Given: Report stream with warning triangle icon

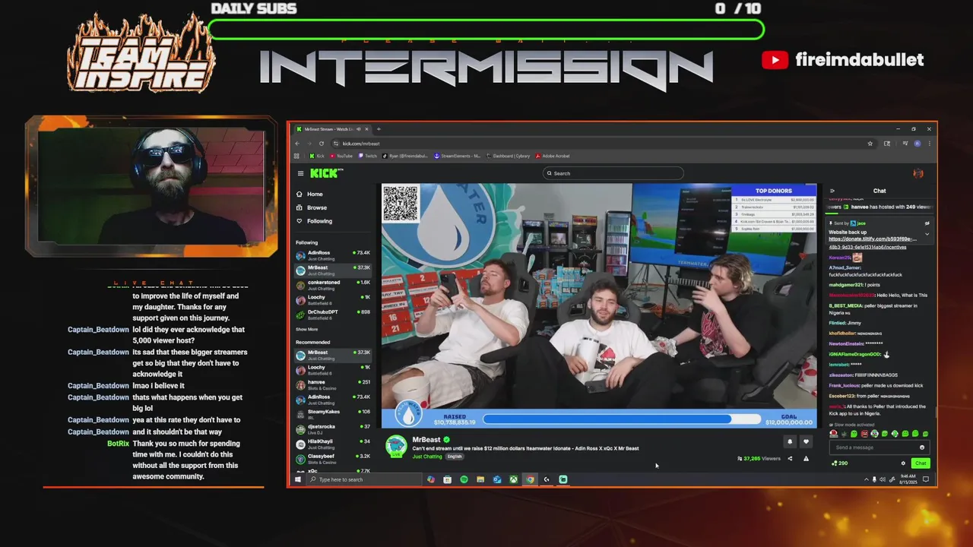Looking at the screenshot, I should coord(806,458).
